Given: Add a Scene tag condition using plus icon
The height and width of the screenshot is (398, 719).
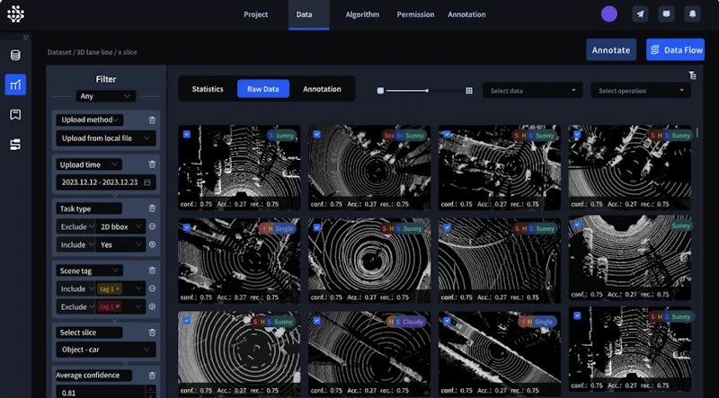Looking at the screenshot, I should (x=152, y=306).
